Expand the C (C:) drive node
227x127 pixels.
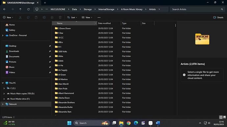pyautogui.click(x=4, y=88)
